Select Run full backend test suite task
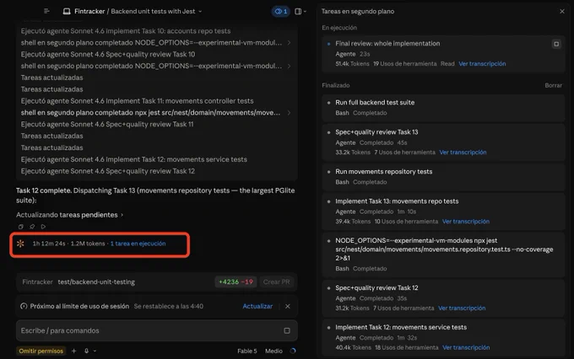This screenshot has width=574, height=359. click(443, 108)
